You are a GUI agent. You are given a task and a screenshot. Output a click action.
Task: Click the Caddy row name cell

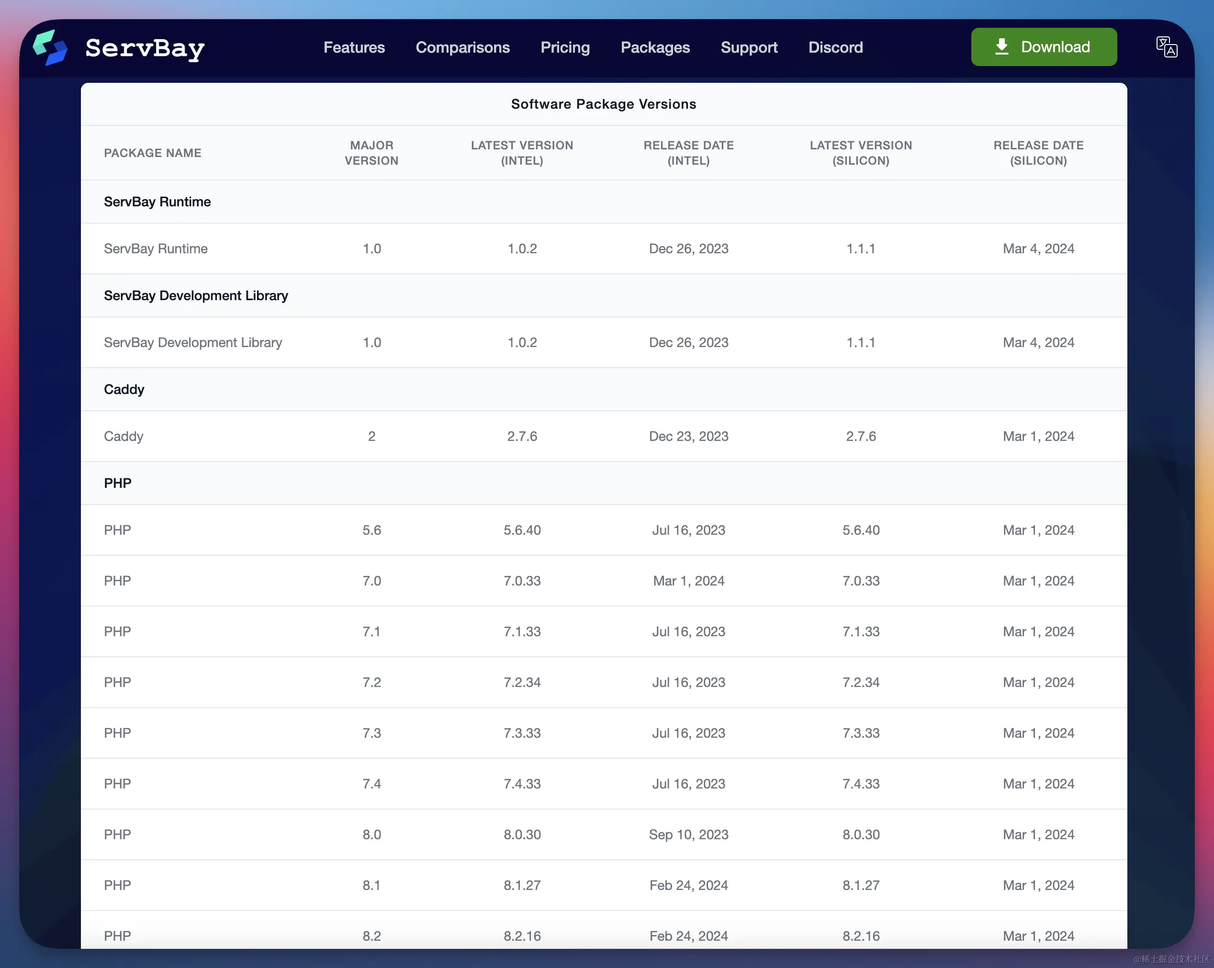[124, 437]
